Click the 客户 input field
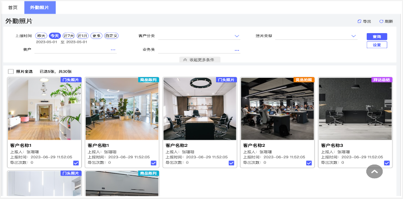The width and height of the screenshot is (403, 199). [75, 50]
